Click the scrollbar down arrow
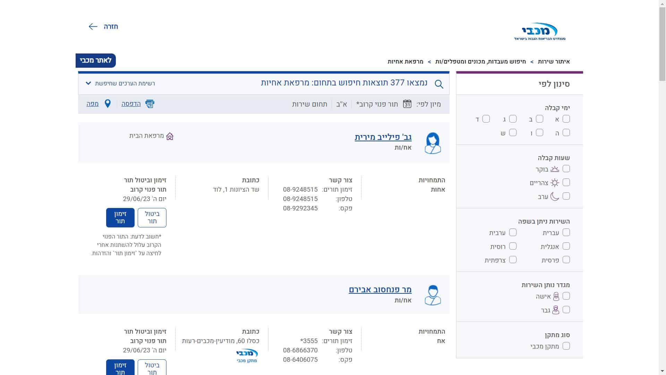The width and height of the screenshot is (666, 375). (662, 372)
